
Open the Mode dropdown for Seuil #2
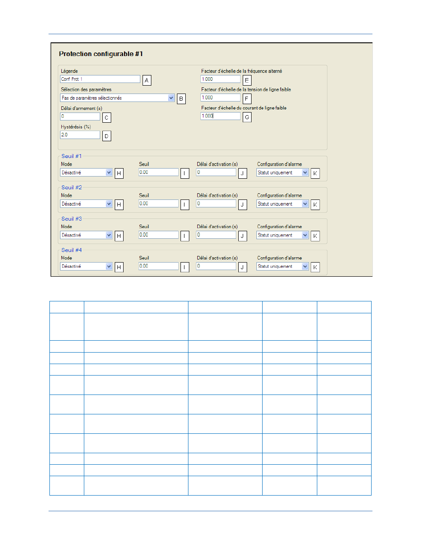(x=86, y=204)
